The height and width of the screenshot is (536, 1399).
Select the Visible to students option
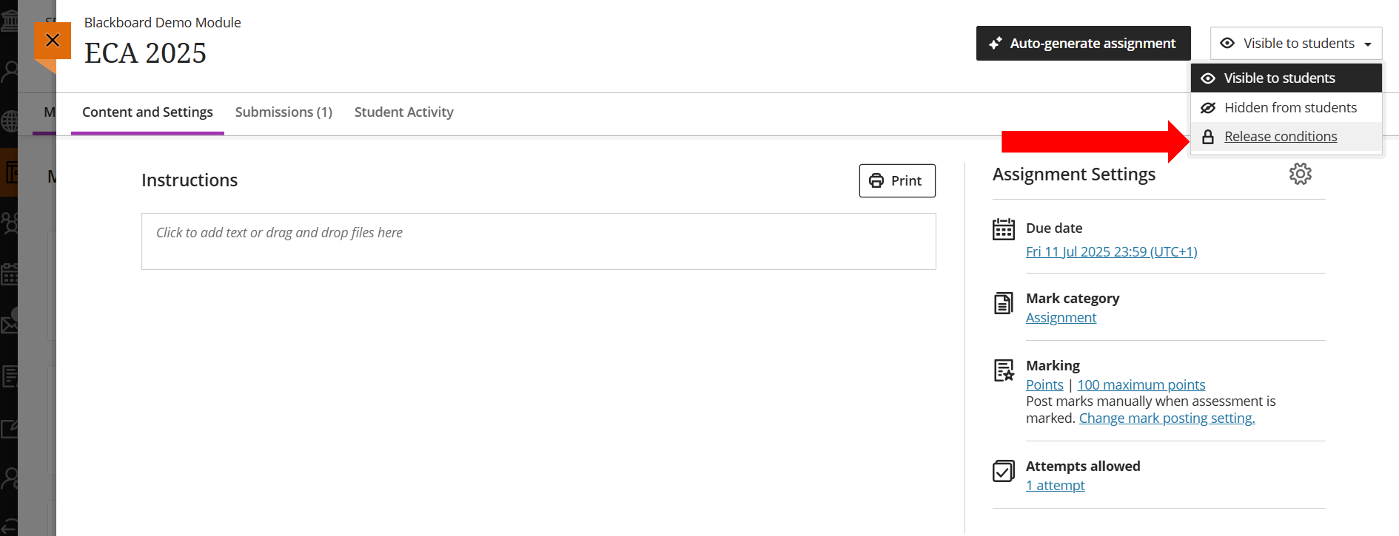(x=1285, y=78)
